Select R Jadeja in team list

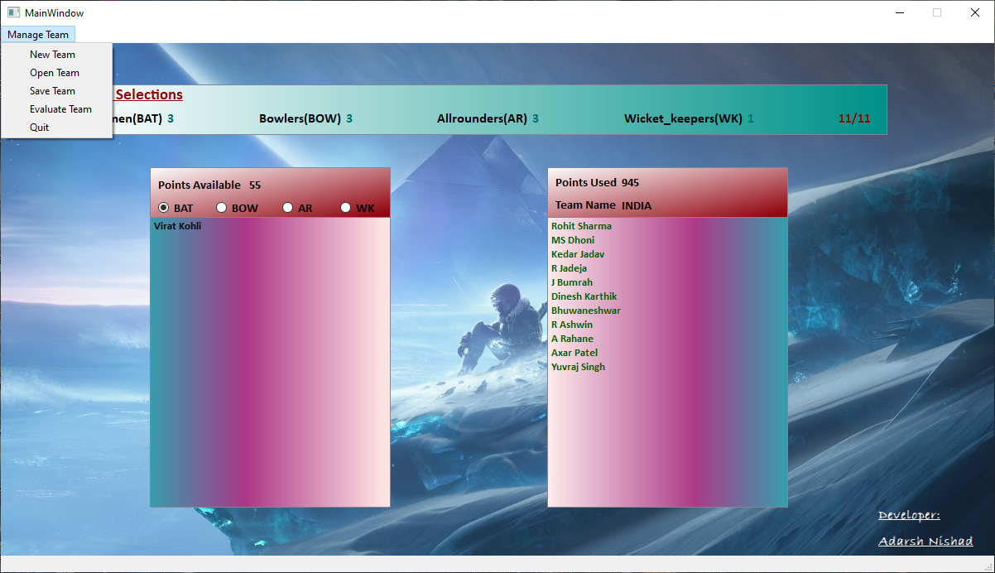coord(667,268)
